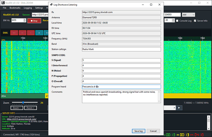Cancel the Log Shortwave Listening dialog
Screen dimensions: 212x137
[153, 131]
